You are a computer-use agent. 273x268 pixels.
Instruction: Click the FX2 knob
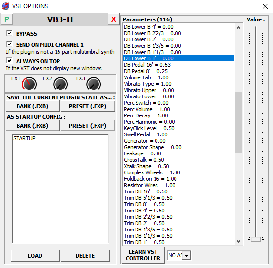pos(60,84)
